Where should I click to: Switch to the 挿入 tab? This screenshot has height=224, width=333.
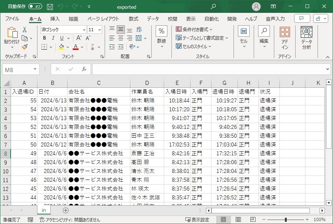click(55, 19)
